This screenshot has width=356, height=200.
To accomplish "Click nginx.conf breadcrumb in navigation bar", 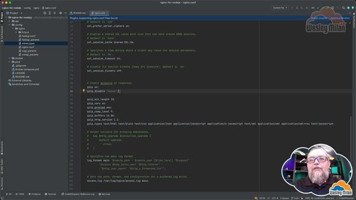I will 49,8.
